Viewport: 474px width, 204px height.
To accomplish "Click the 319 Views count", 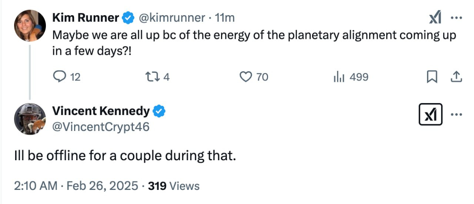I will (173, 185).
